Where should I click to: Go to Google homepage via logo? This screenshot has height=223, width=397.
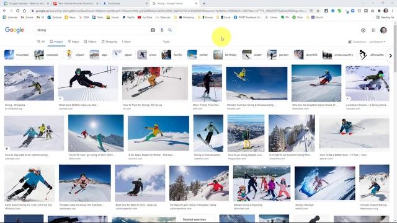(14, 30)
